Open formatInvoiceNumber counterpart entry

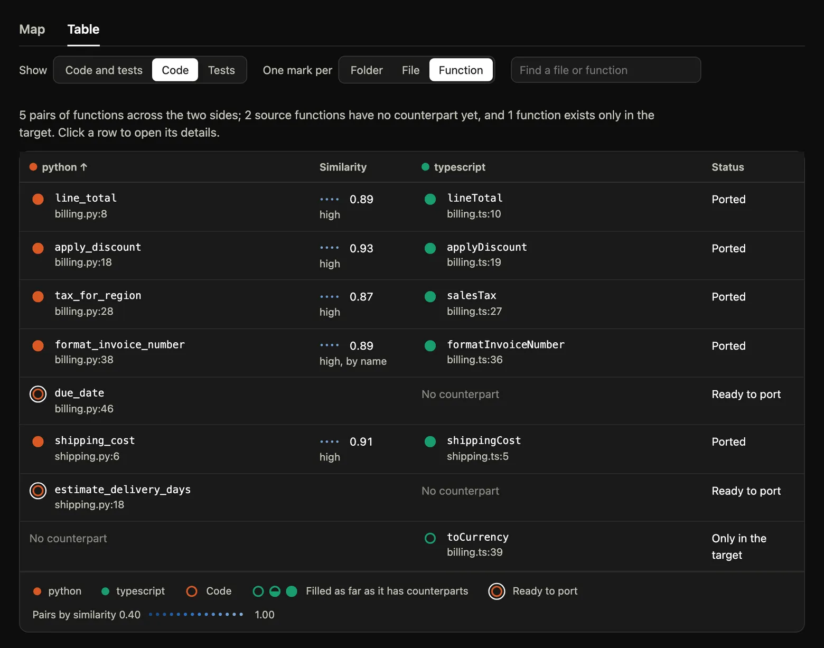point(505,345)
